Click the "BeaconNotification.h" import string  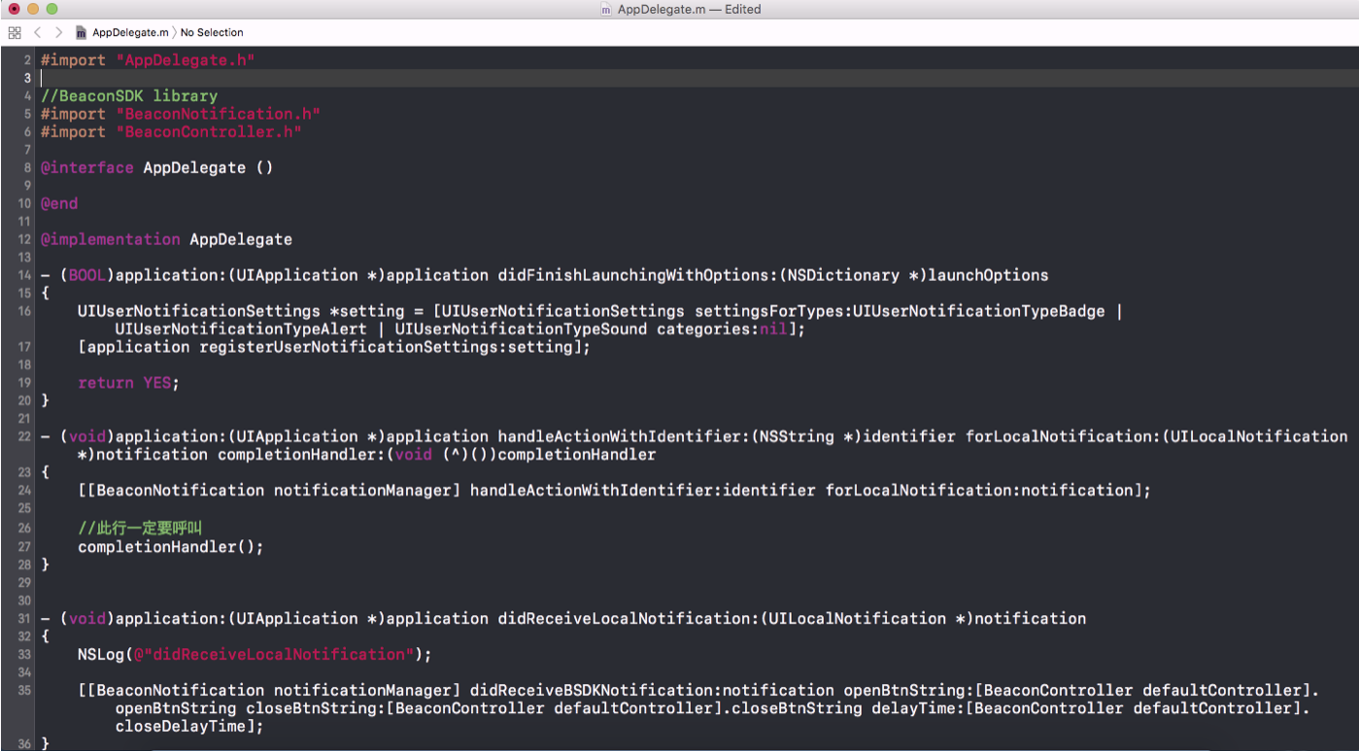click(219, 114)
